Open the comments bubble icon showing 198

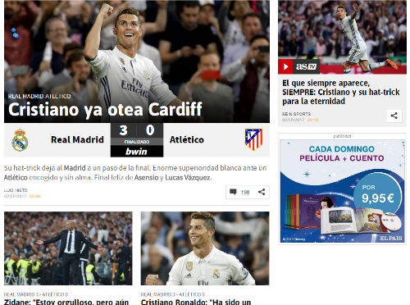point(233,192)
